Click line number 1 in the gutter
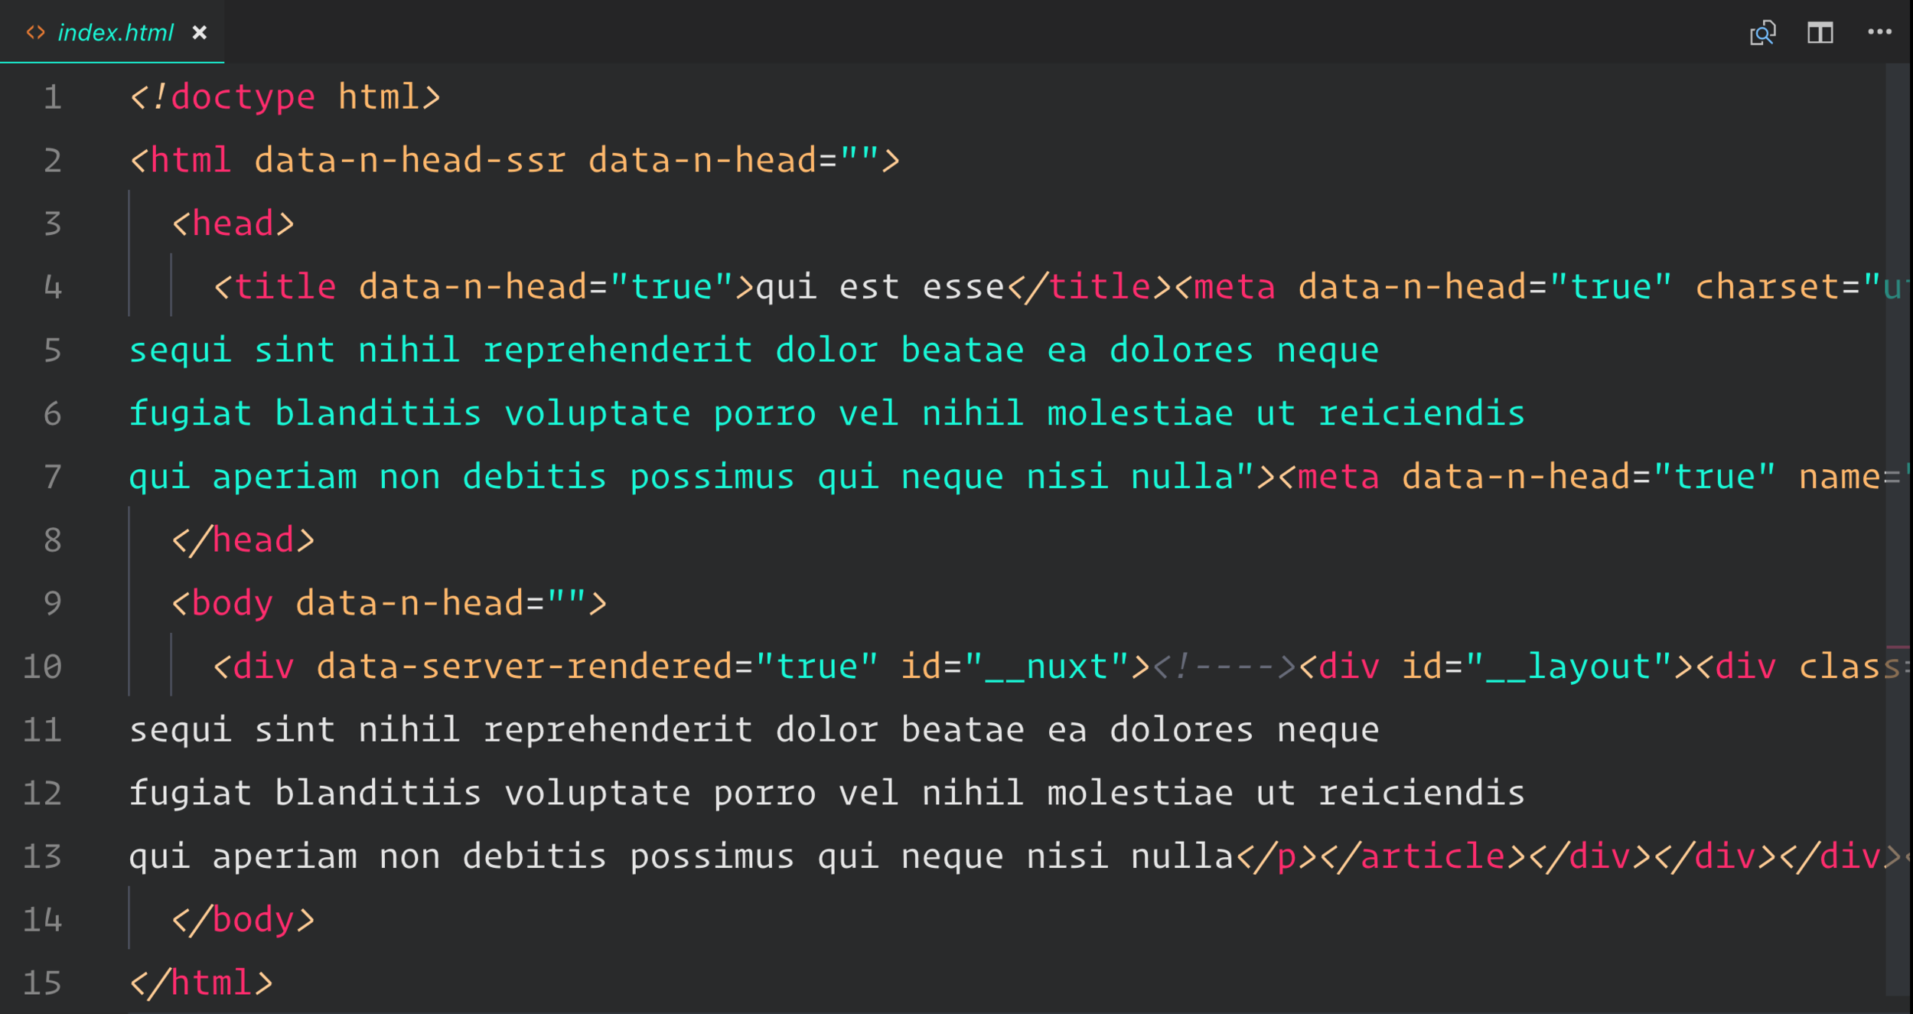 pyautogui.click(x=52, y=98)
